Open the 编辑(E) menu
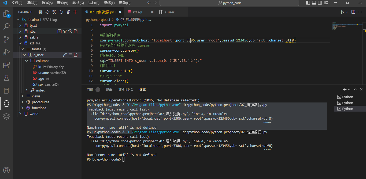 [x=32, y=3]
